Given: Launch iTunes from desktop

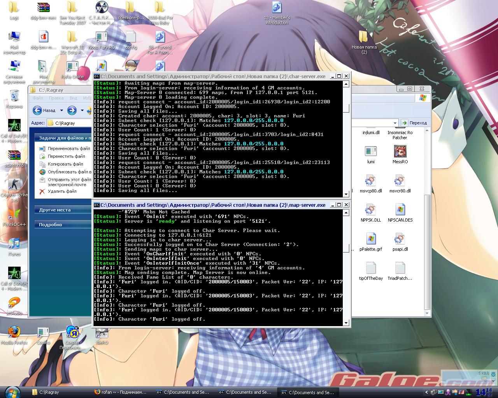Looking at the screenshot, I should click(x=14, y=247).
